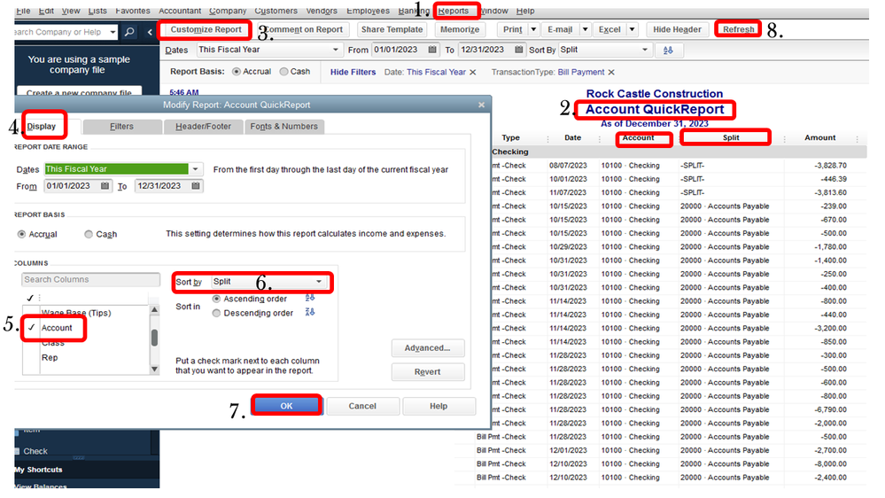This screenshot has width=885, height=498.
Task: Select Descending order radio button
Action: (x=216, y=313)
